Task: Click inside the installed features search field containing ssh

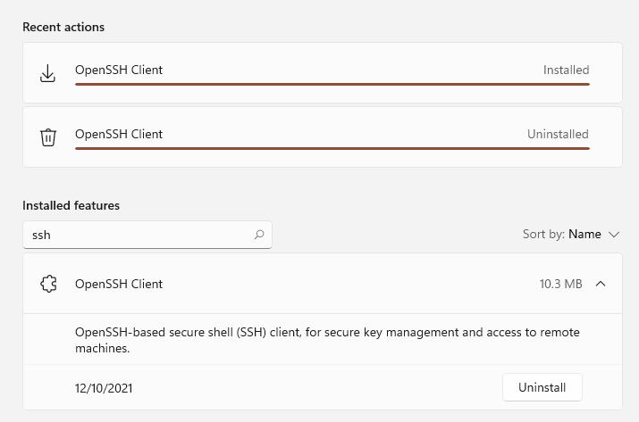Action: tap(147, 235)
